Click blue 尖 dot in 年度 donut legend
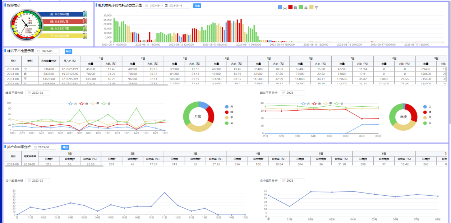This screenshot has height=223, width=451. (425, 107)
